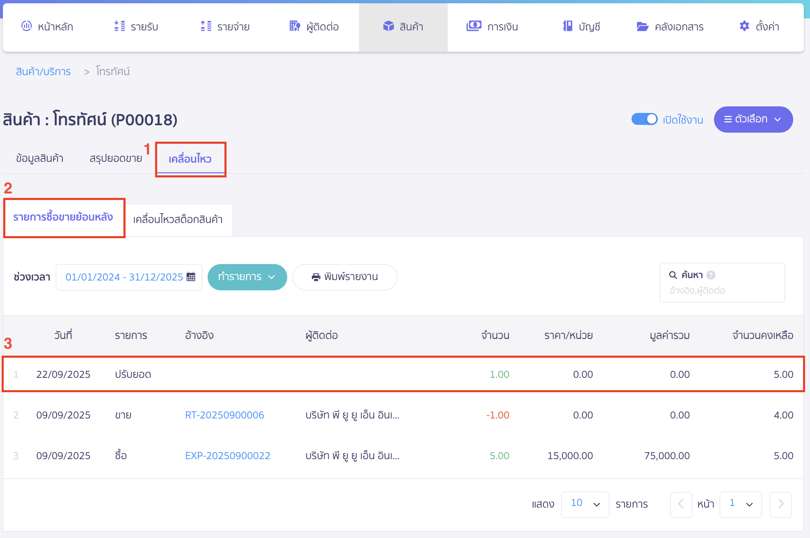Select เคลื่อนไหวสต็อกสินค้า sub-tab

[178, 219]
